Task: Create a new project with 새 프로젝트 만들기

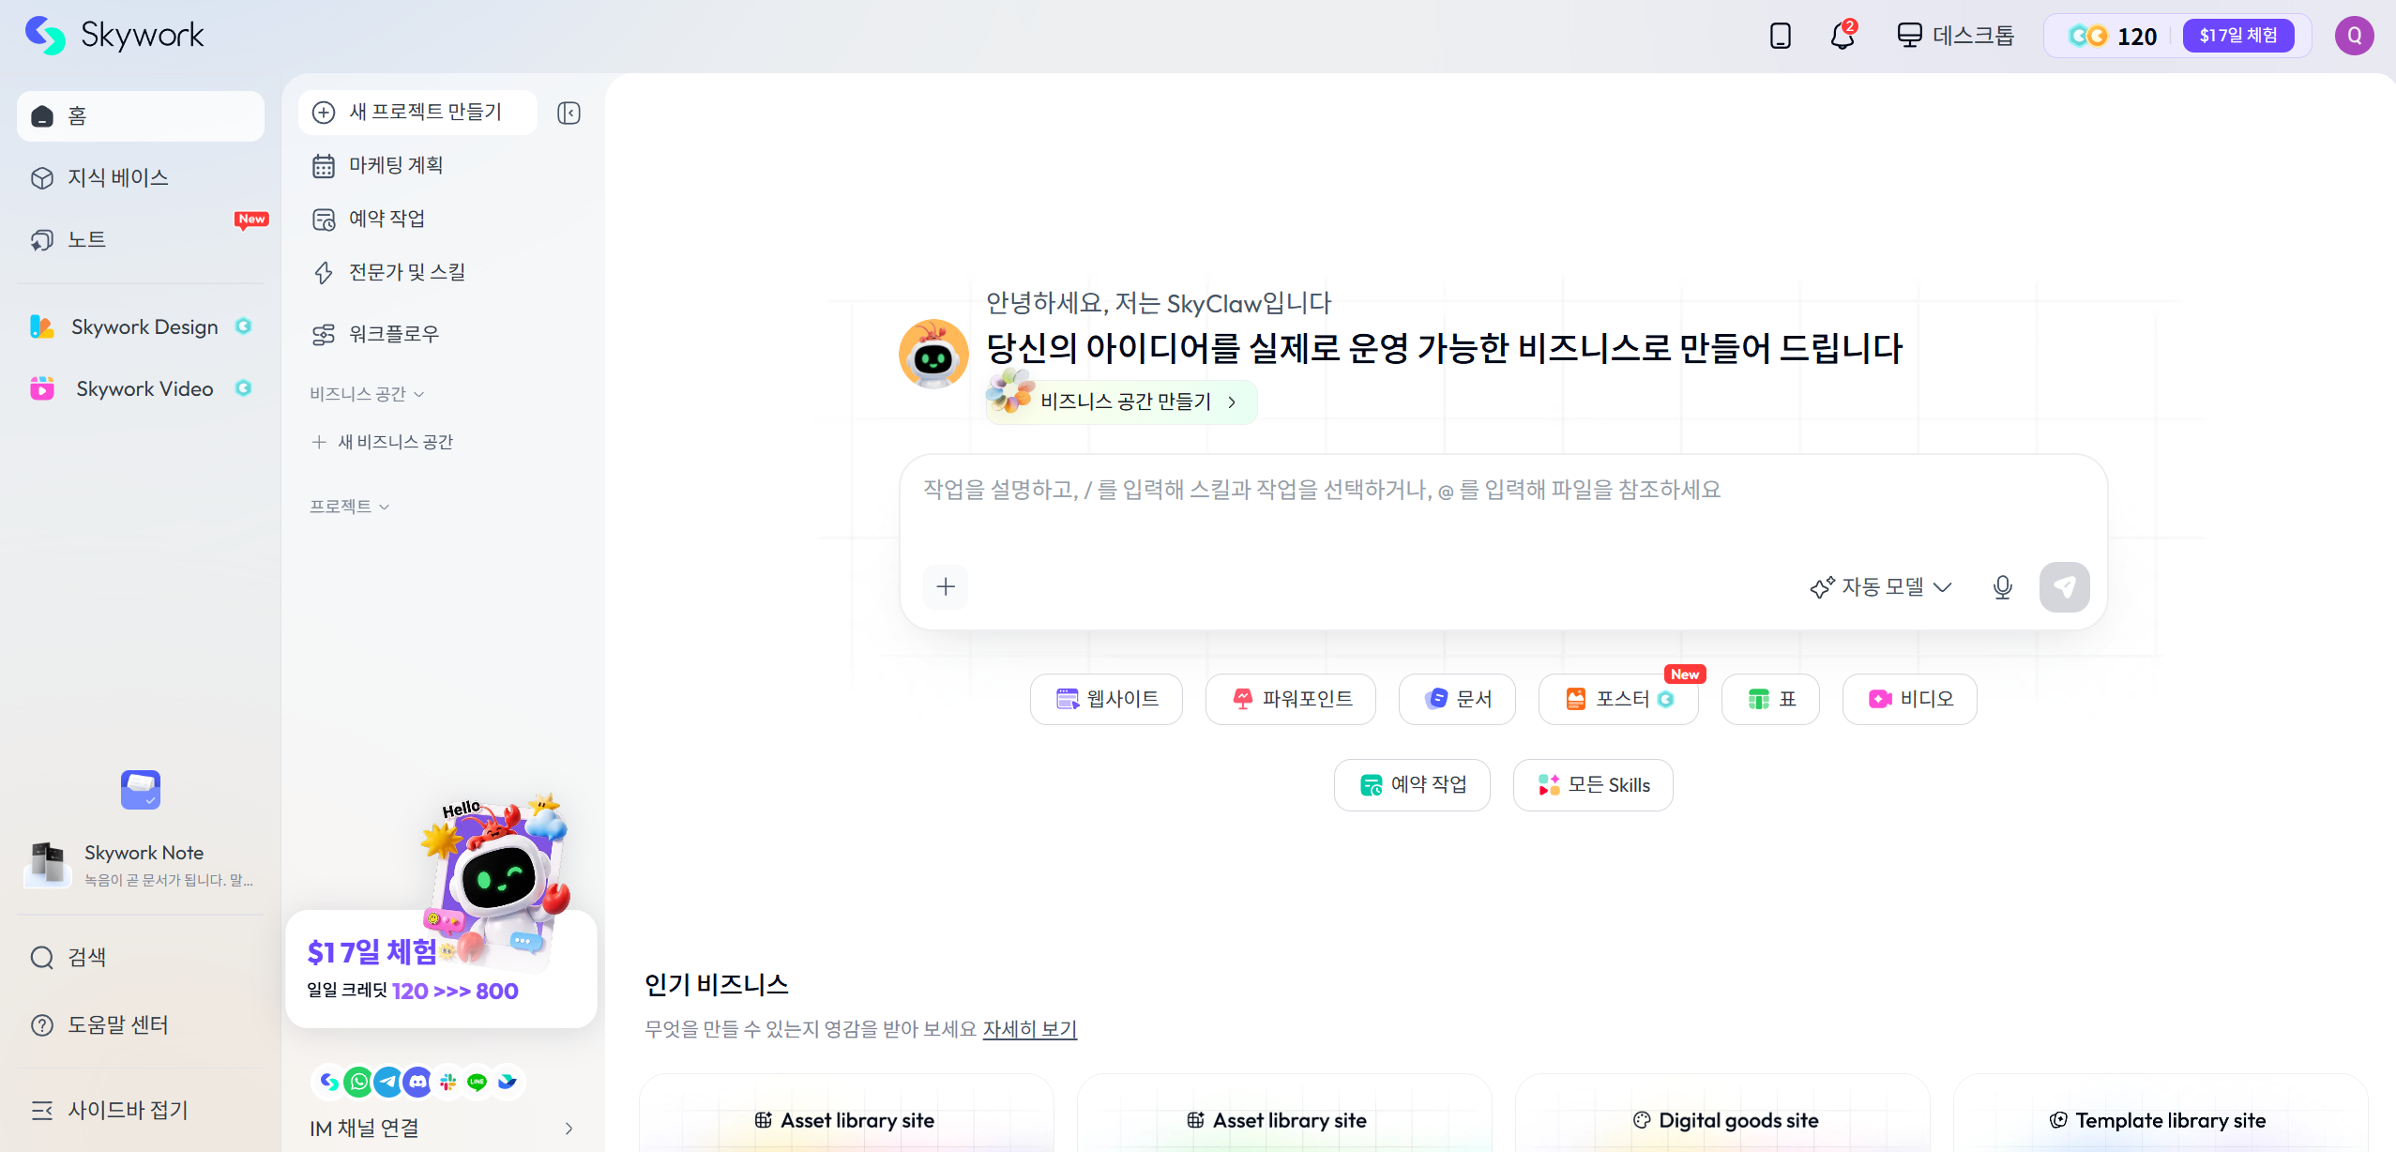Action: (417, 113)
